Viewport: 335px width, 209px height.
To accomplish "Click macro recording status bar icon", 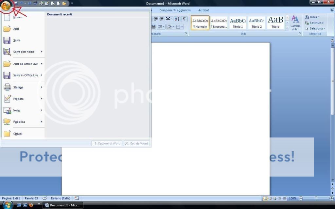I will (x=77, y=198).
